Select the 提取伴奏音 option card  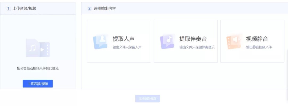(186, 41)
